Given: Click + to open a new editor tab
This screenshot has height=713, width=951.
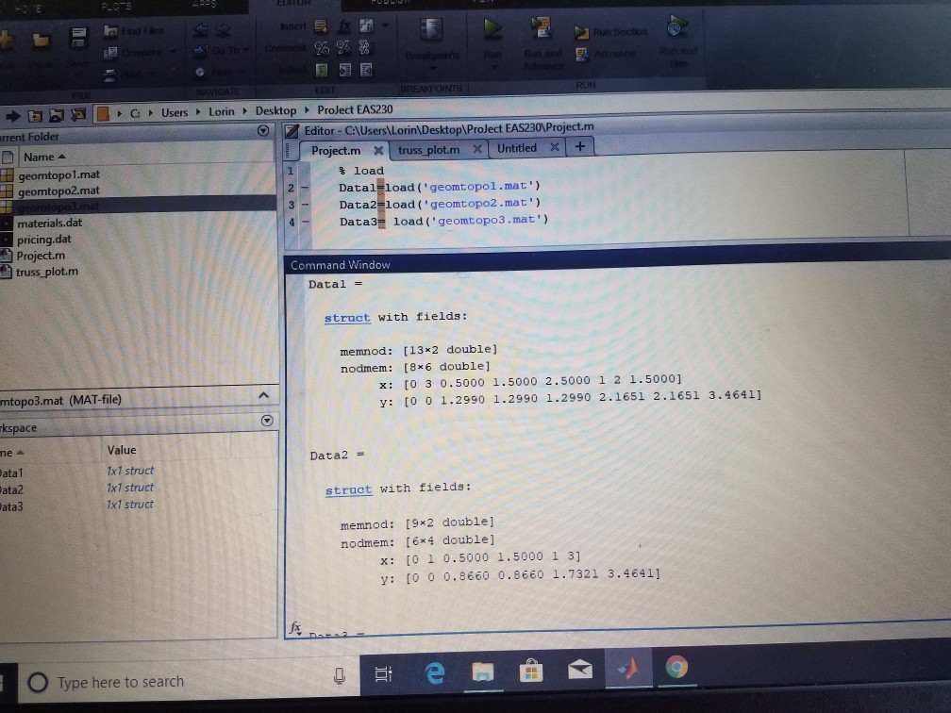Looking at the screenshot, I should coord(579,147).
